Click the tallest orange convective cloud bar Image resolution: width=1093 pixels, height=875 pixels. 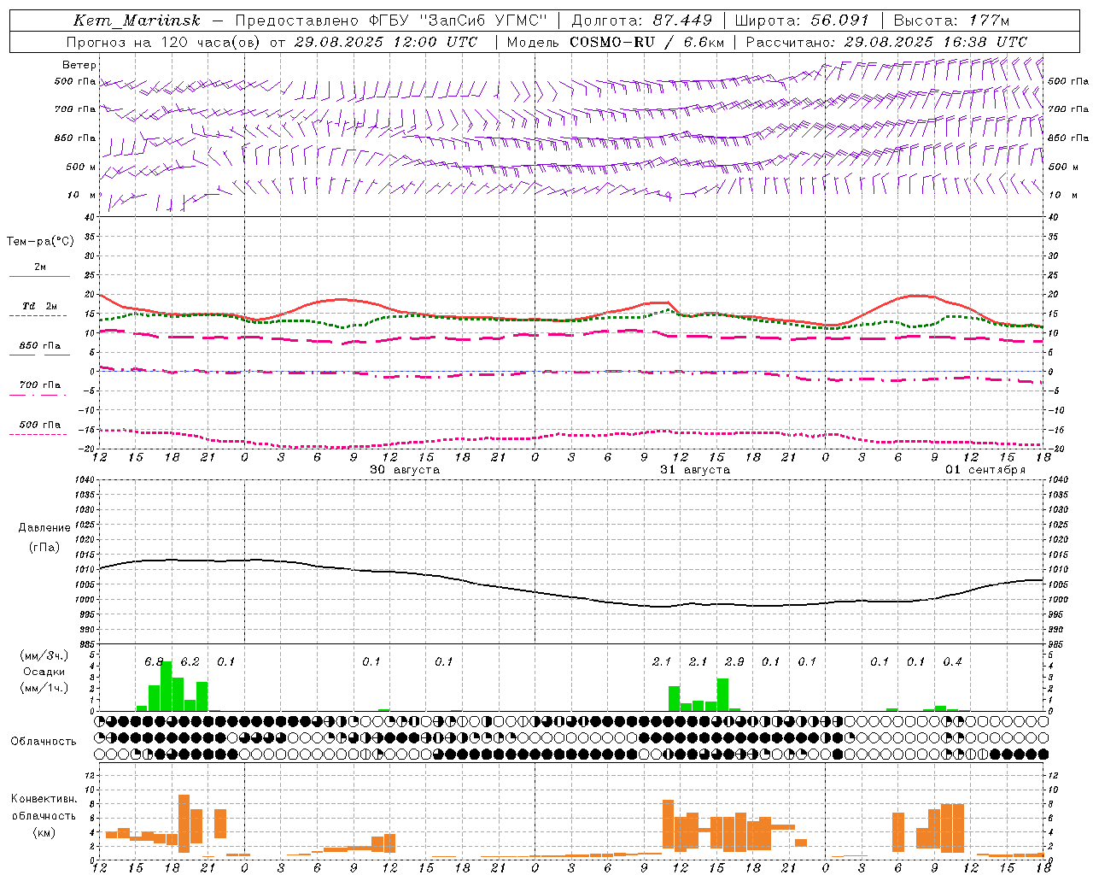(184, 824)
